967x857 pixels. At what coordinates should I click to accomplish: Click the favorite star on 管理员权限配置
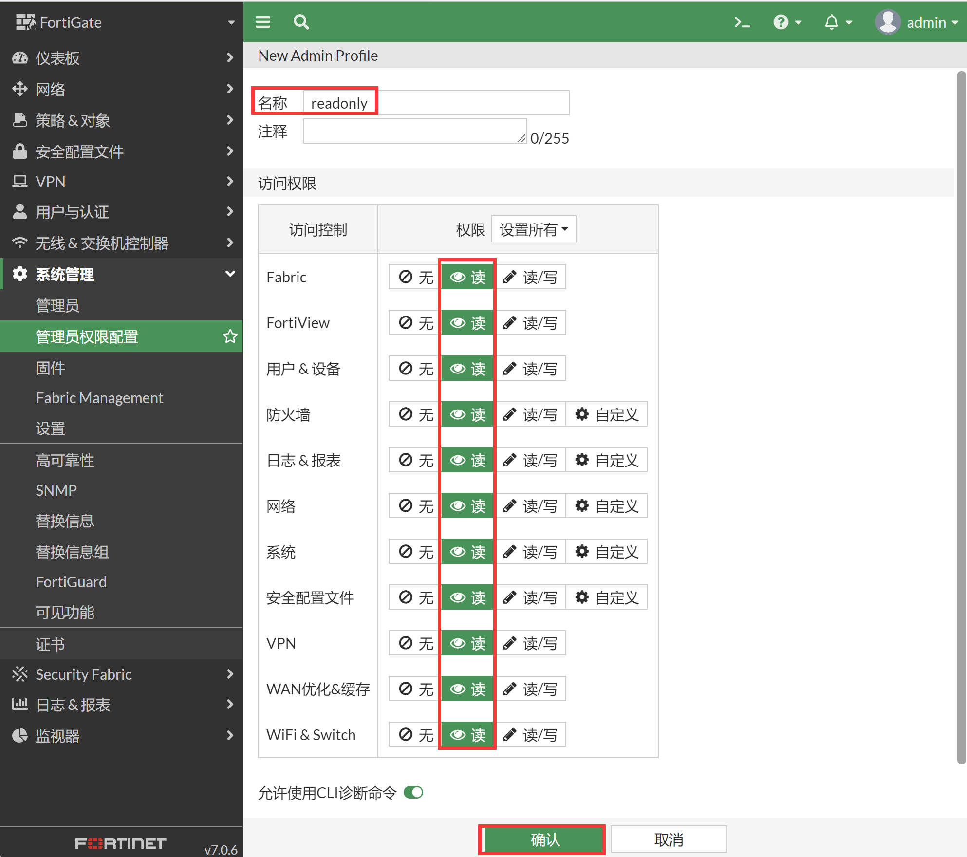[230, 336]
